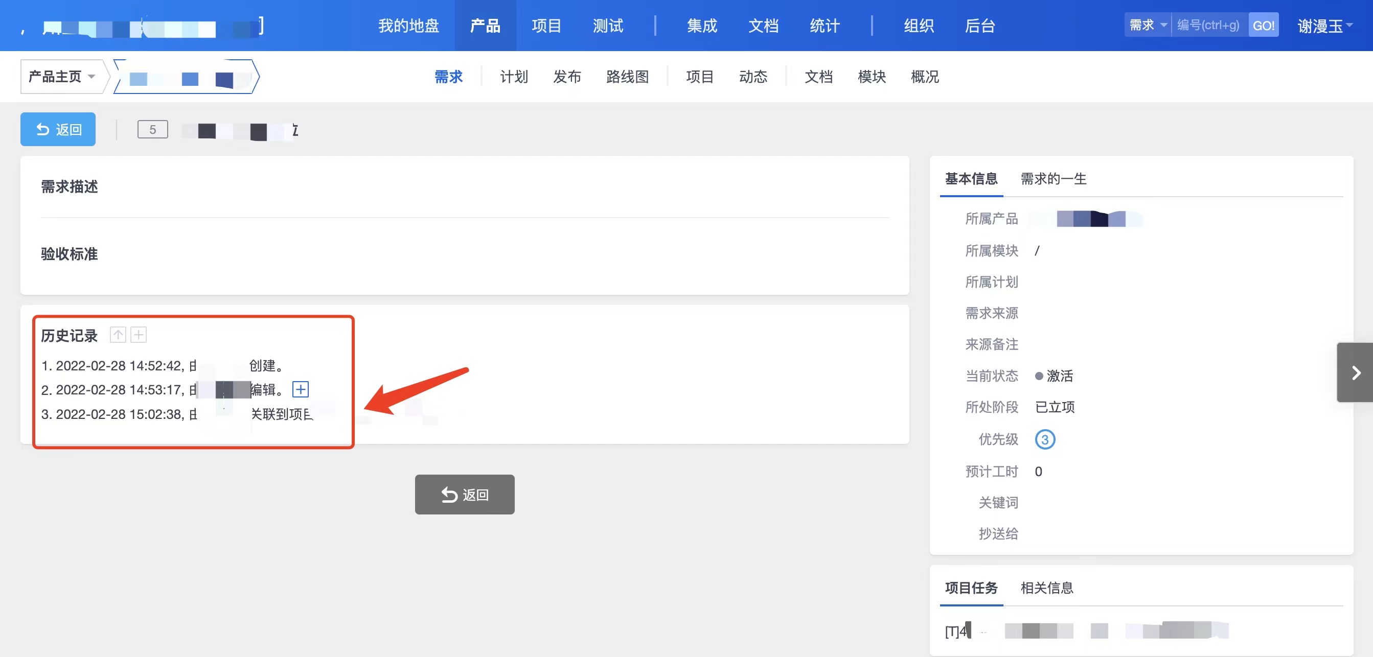Open the 计划 sub navigation item
Viewport: 1373px width, 657px height.
click(514, 77)
